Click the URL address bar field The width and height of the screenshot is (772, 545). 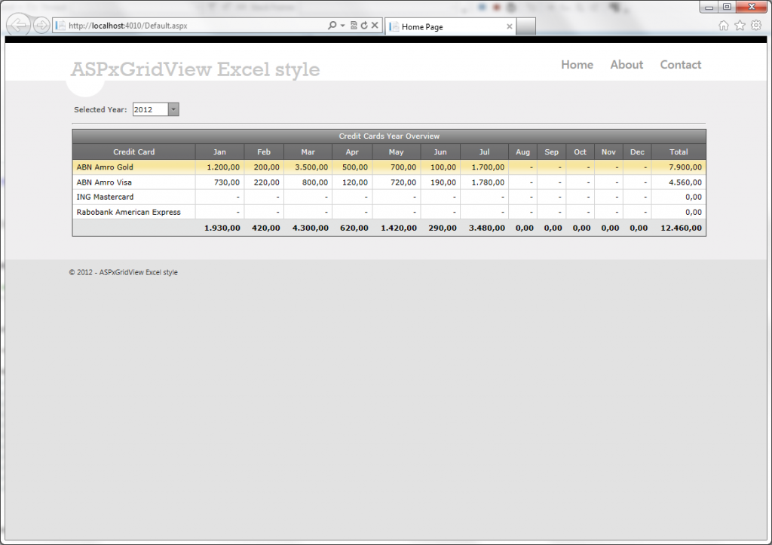(188, 26)
